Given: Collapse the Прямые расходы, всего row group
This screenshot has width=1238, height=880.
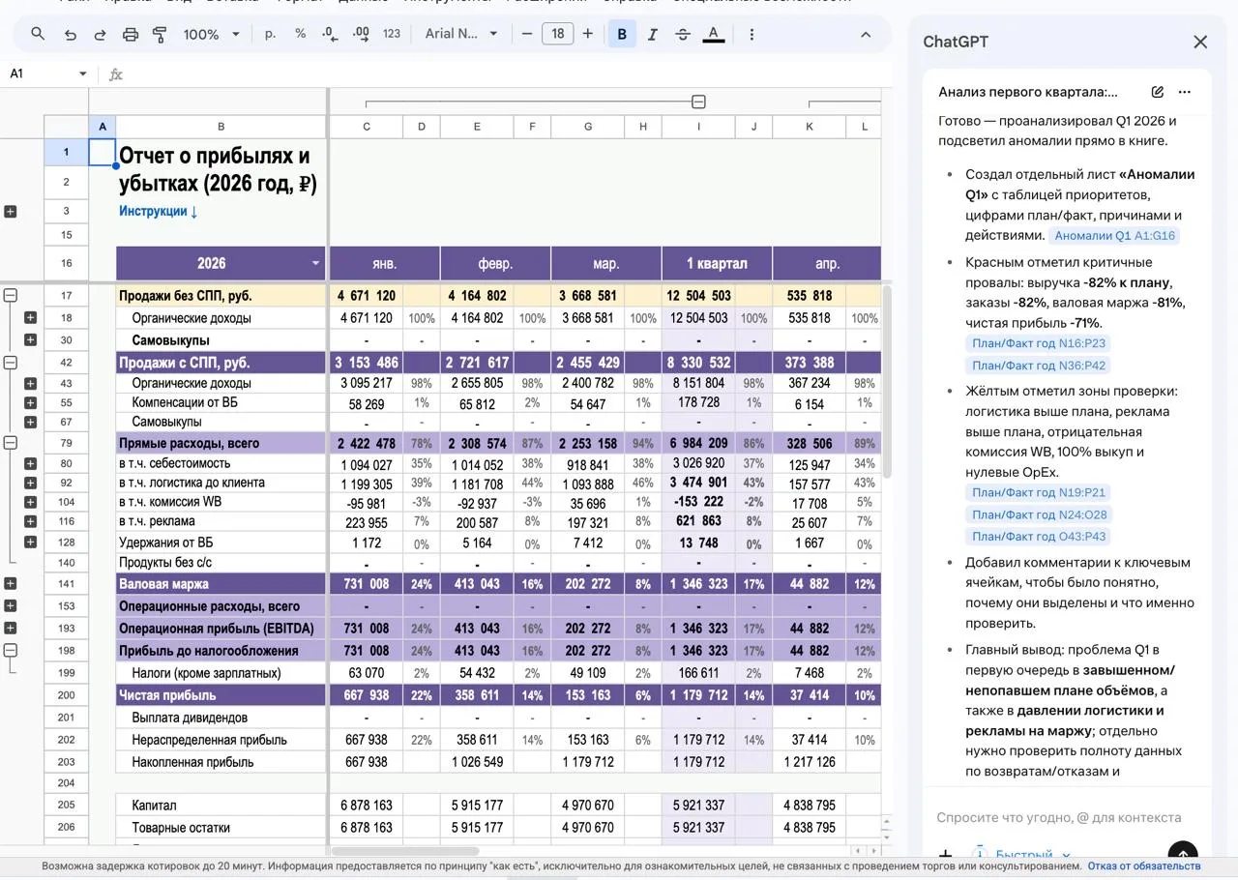Looking at the screenshot, I should pos(11,443).
